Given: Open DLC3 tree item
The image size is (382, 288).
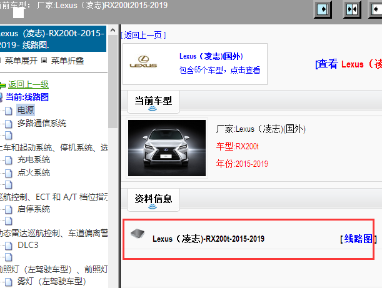Looking at the screenshot, I should point(28,245).
